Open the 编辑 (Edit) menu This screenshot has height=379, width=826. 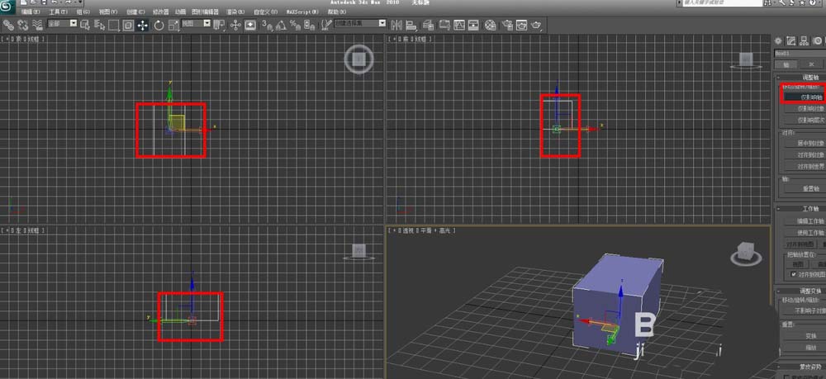click(x=31, y=12)
